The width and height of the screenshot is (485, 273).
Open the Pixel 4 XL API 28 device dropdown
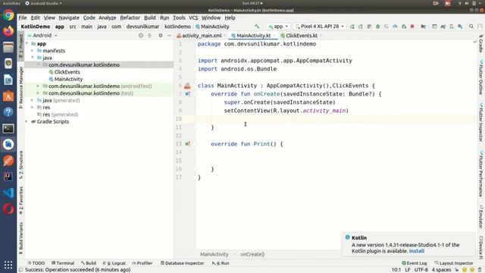pos(320,27)
